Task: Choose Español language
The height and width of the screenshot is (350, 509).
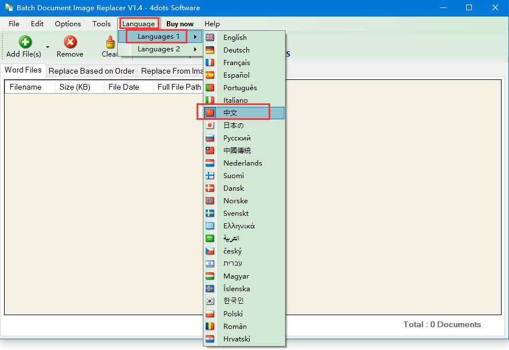Action: (244, 75)
